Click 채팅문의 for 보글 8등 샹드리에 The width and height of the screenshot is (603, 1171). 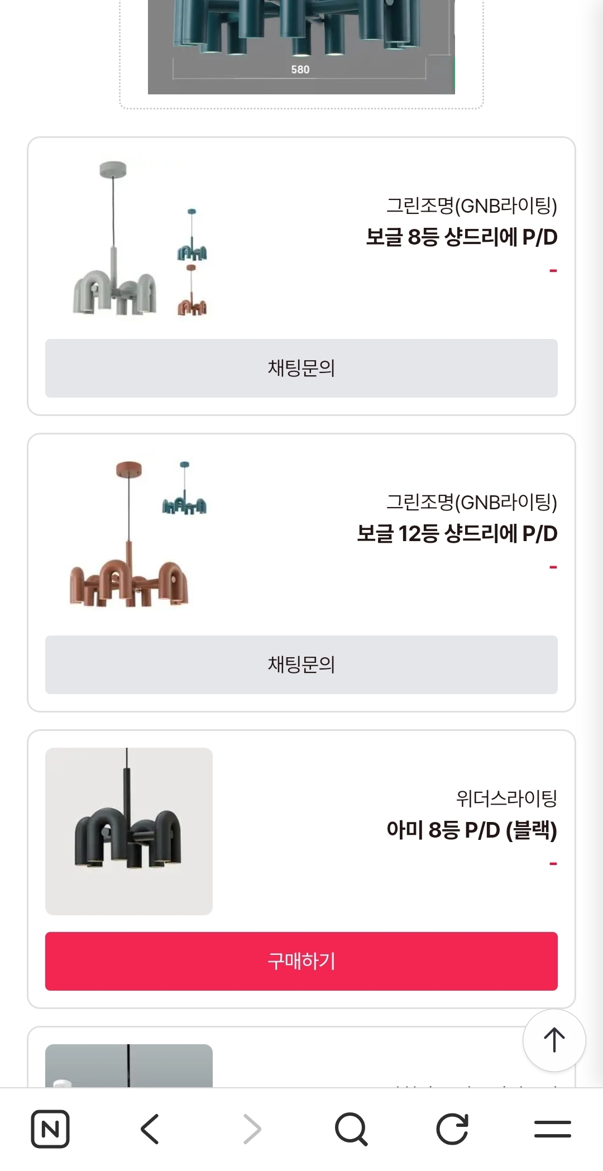click(x=301, y=368)
